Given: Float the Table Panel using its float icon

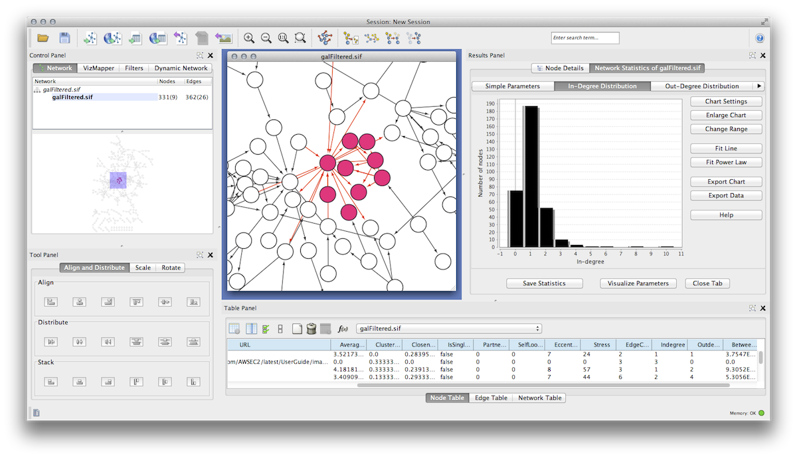Looking at the screenshot, I should coord(753,309).
